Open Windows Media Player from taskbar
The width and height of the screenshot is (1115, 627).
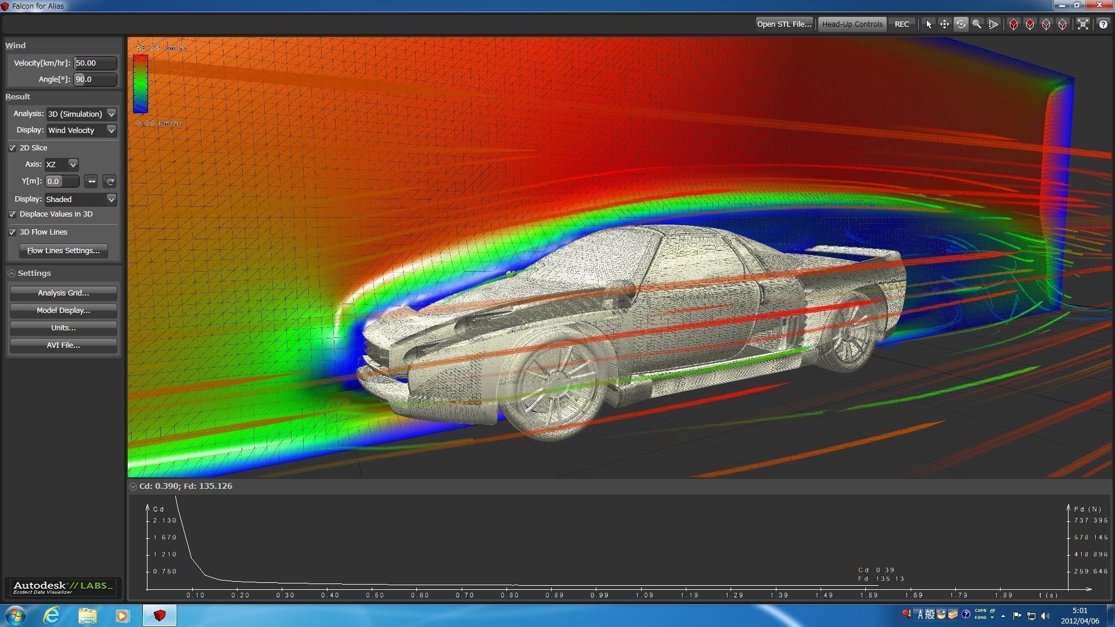pyautogui.click(x=122, y=615)
